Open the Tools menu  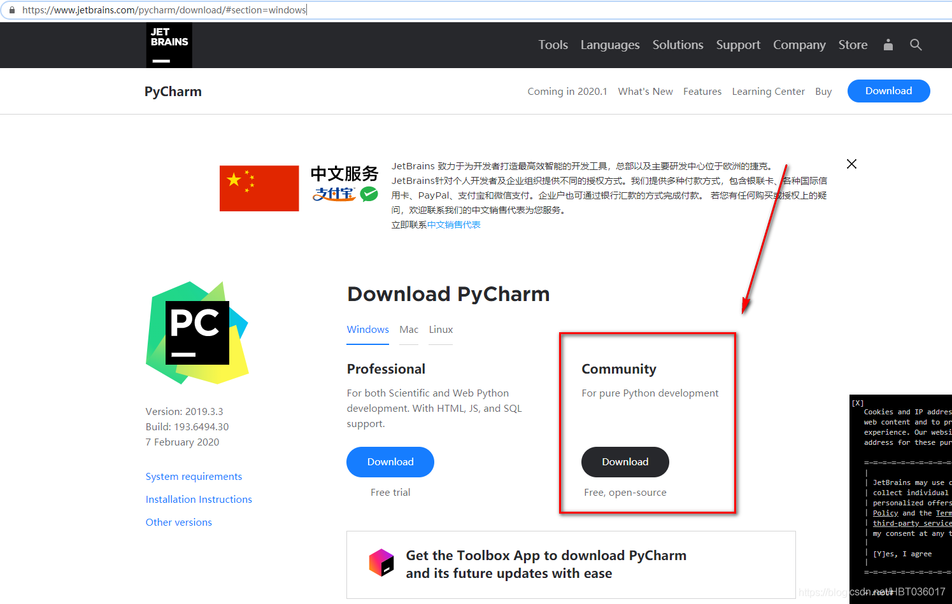[553, 45]
